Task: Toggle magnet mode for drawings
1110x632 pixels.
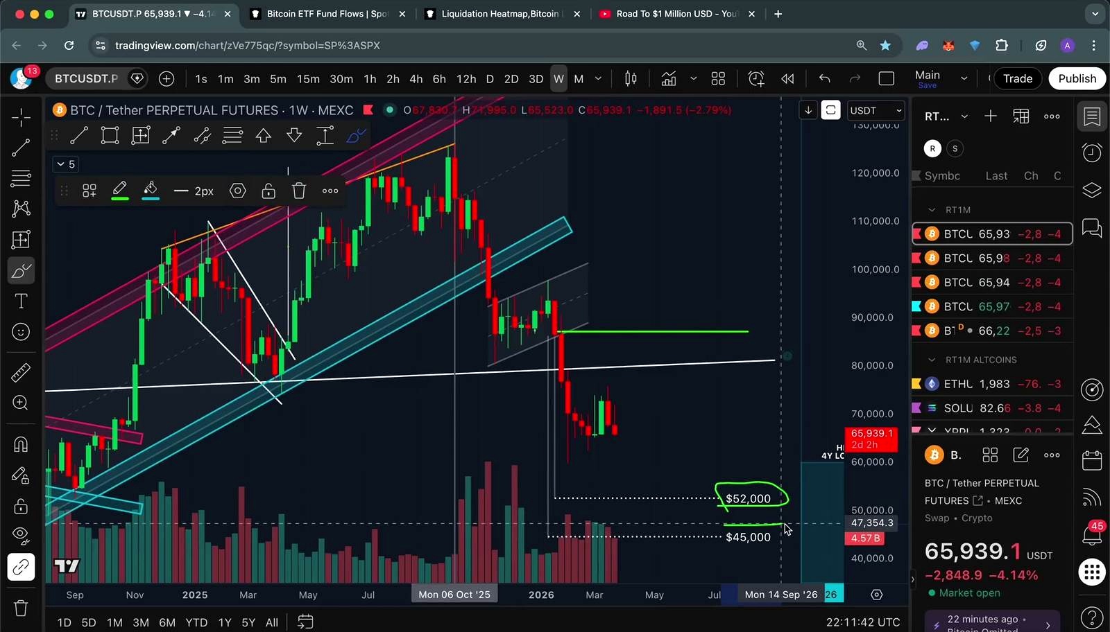Action: [x=21, y=444]
